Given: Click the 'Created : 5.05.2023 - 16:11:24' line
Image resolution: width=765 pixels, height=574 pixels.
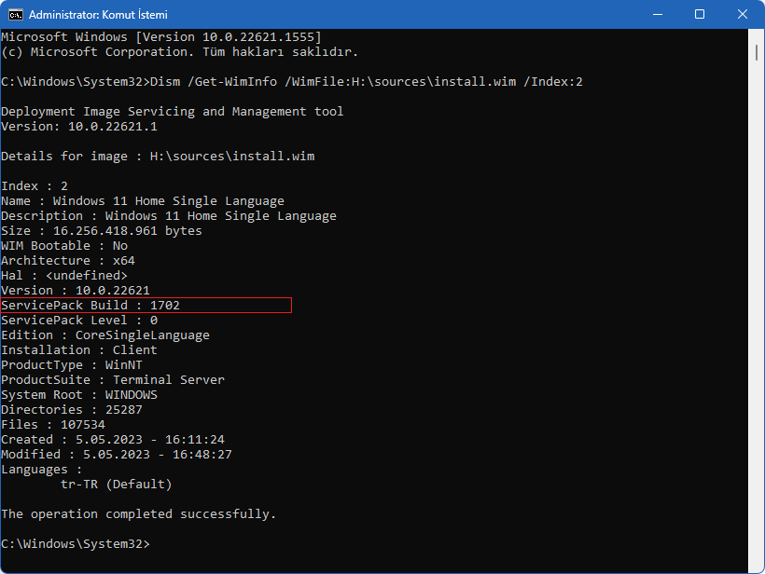Looking at the screenshot, I should click(x=113, y=440).
